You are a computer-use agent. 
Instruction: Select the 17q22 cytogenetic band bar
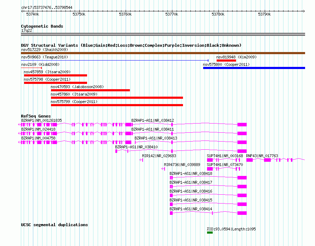(163, 34)
